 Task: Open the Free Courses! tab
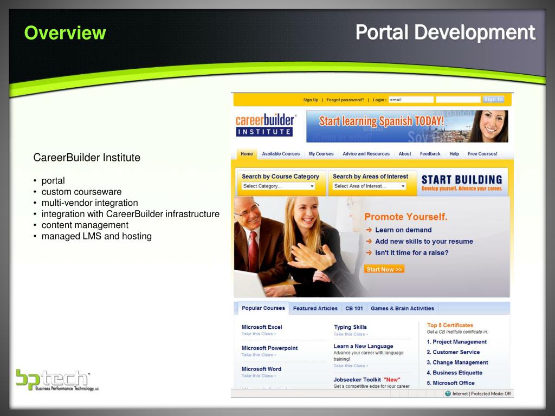482,154
